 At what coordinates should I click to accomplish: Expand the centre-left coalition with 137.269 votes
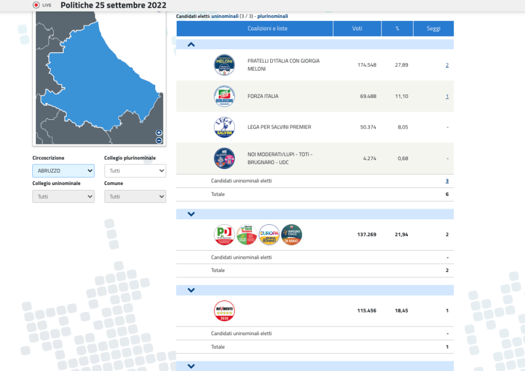(x=191, y=214)
